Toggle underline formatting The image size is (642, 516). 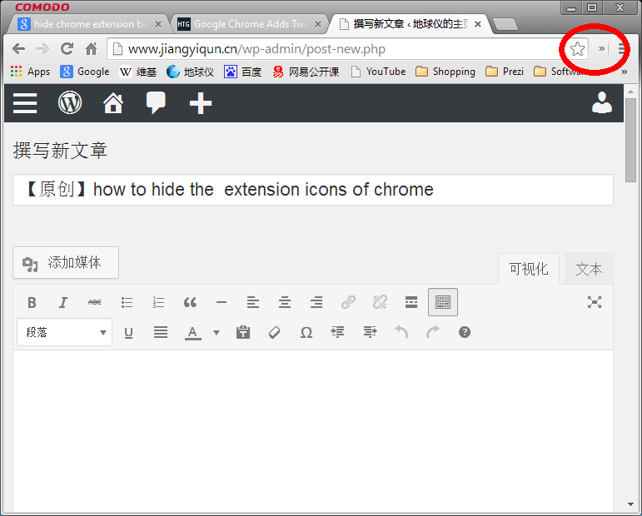pos(128,332)
